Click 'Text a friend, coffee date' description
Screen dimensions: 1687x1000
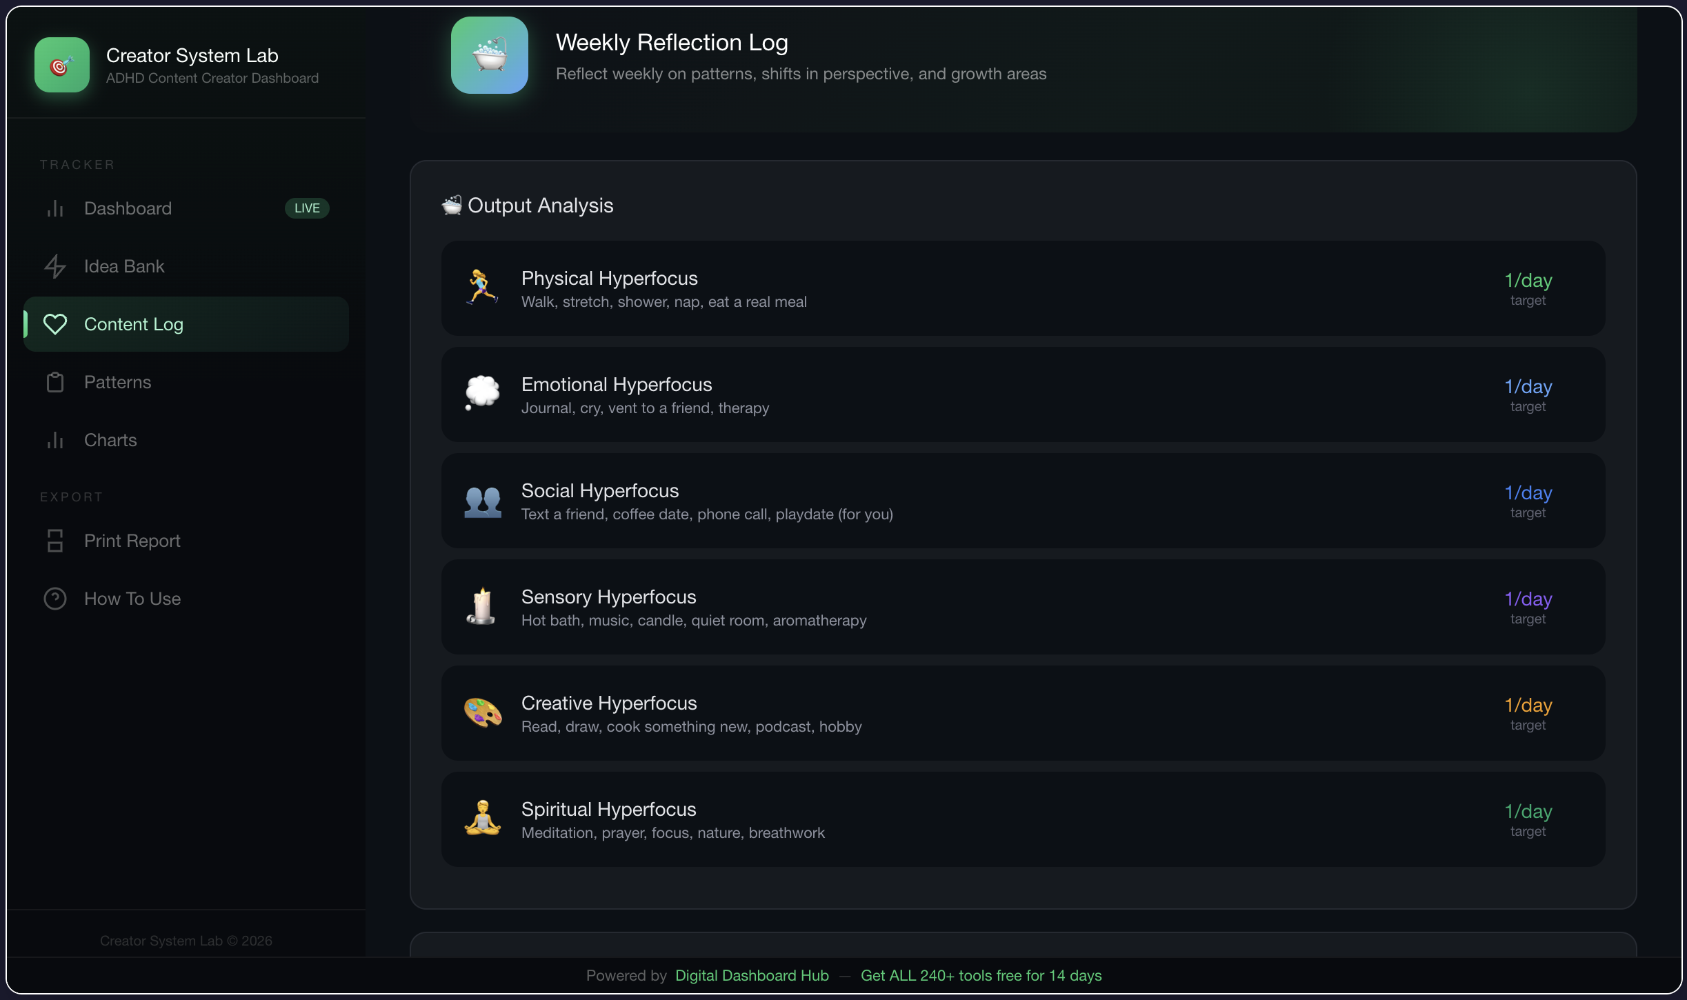[707, 514]
